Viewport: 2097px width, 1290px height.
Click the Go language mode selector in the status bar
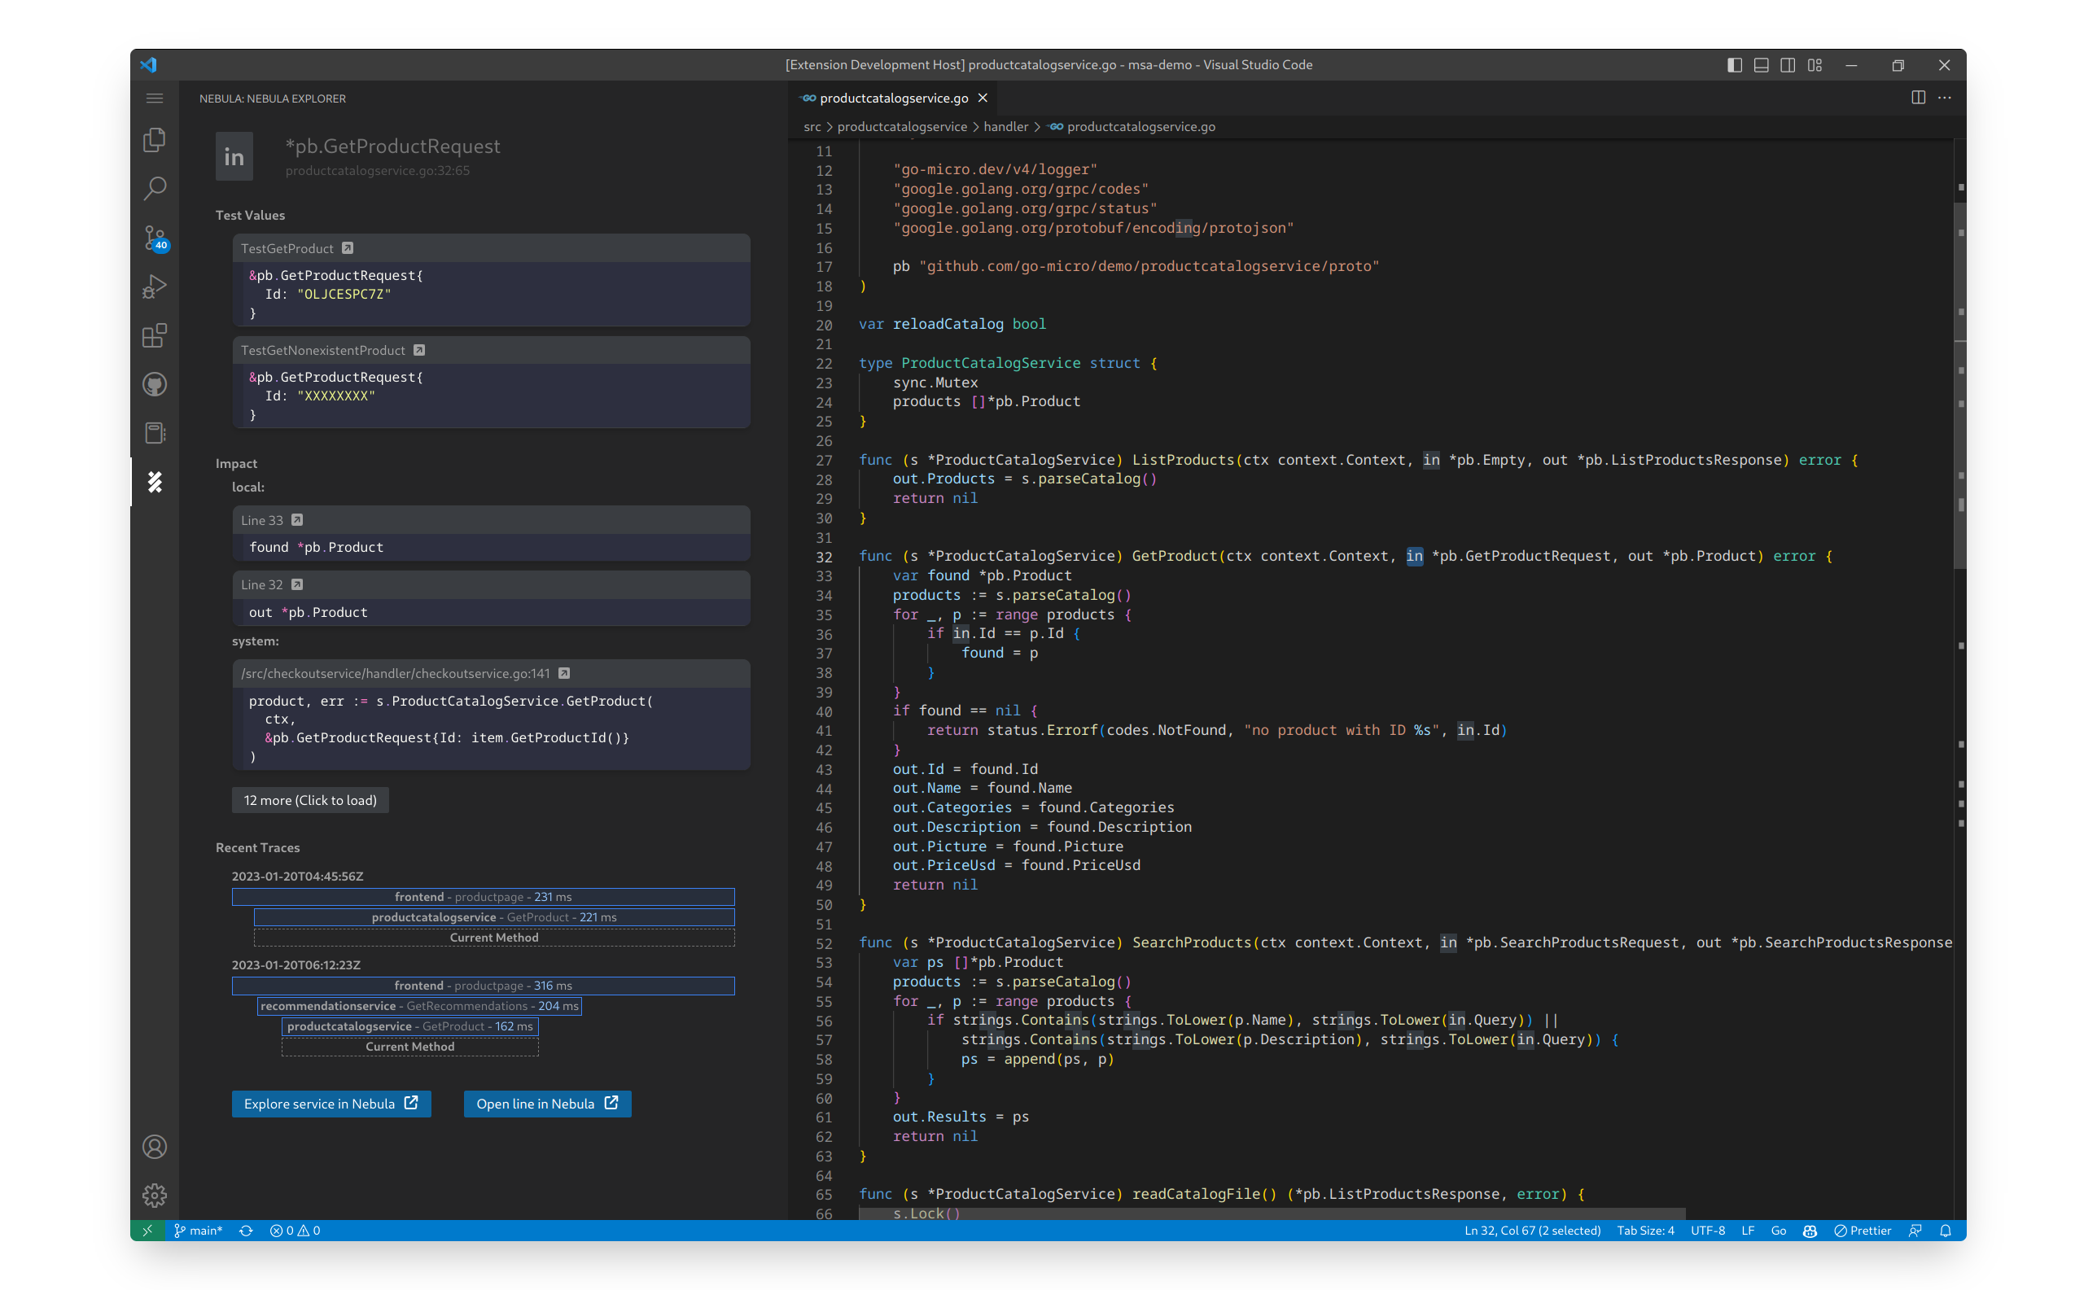coord(1778,1231)
